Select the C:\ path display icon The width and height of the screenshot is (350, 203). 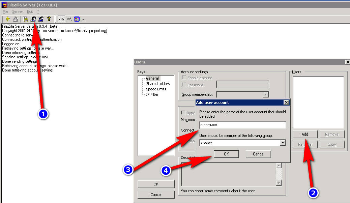pyautogui.click(x=69, y=19)
